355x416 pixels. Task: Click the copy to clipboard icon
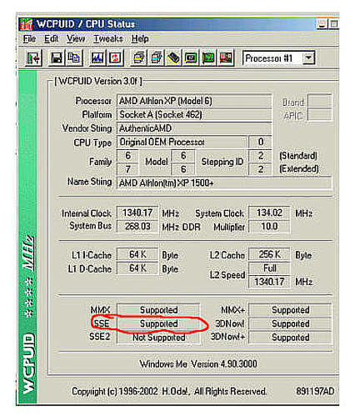tap(73, 58)
